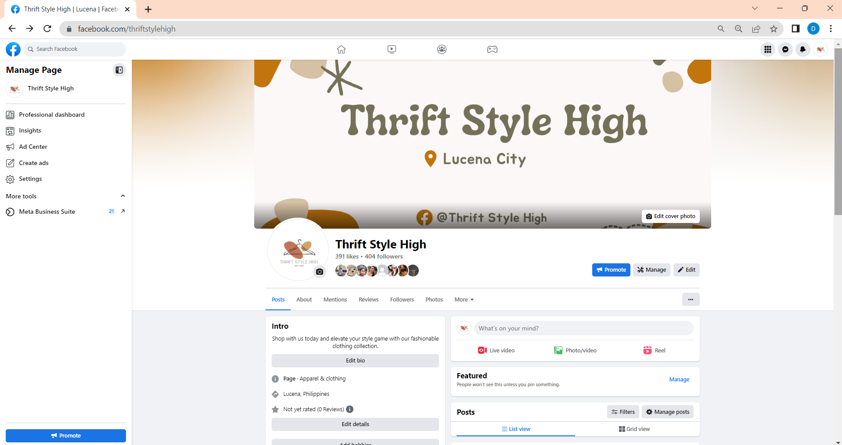Open the Notifications bell icon
842x445 pixels.
[803, 50]
